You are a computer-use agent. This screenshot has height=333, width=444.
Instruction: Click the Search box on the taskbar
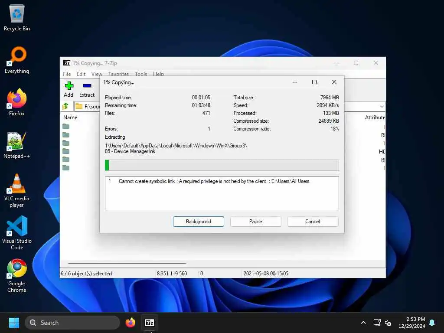pyautogui.click(x=72, y=323)
